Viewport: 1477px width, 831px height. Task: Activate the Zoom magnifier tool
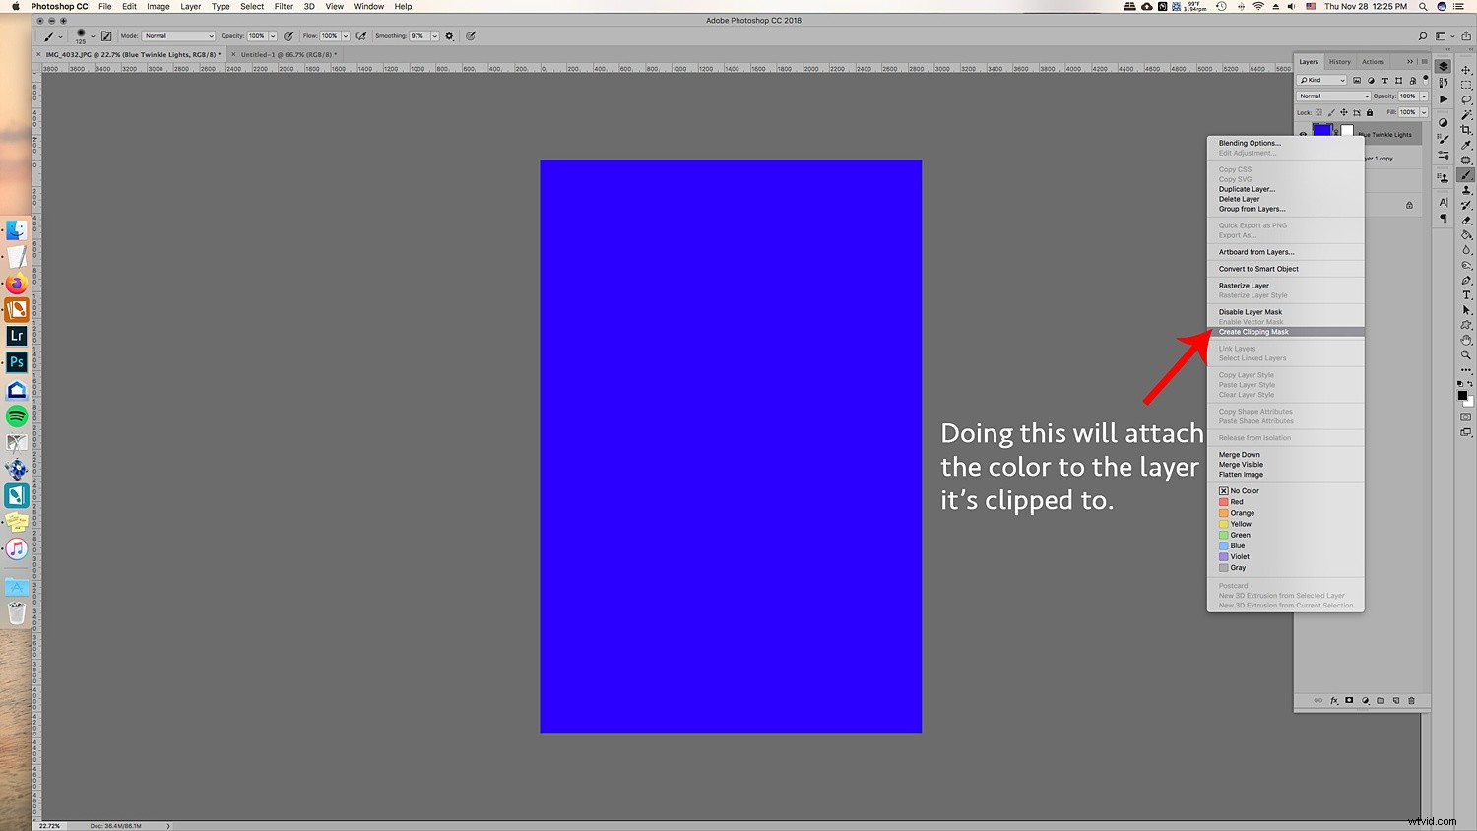1466,355
